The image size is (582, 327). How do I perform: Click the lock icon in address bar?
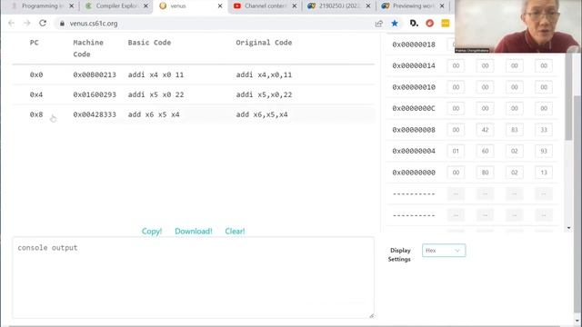pyautogui.click(x=62, y=24)
